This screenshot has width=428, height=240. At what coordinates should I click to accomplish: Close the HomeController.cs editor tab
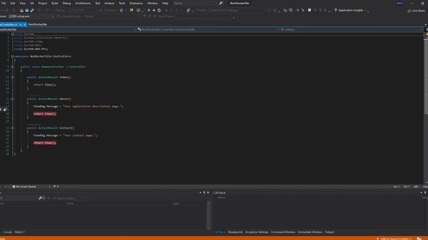click(x=25, y=25)
